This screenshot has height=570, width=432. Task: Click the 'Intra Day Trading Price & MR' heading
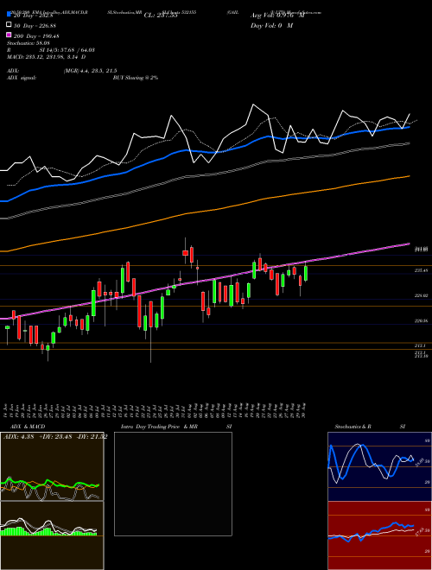159,427
